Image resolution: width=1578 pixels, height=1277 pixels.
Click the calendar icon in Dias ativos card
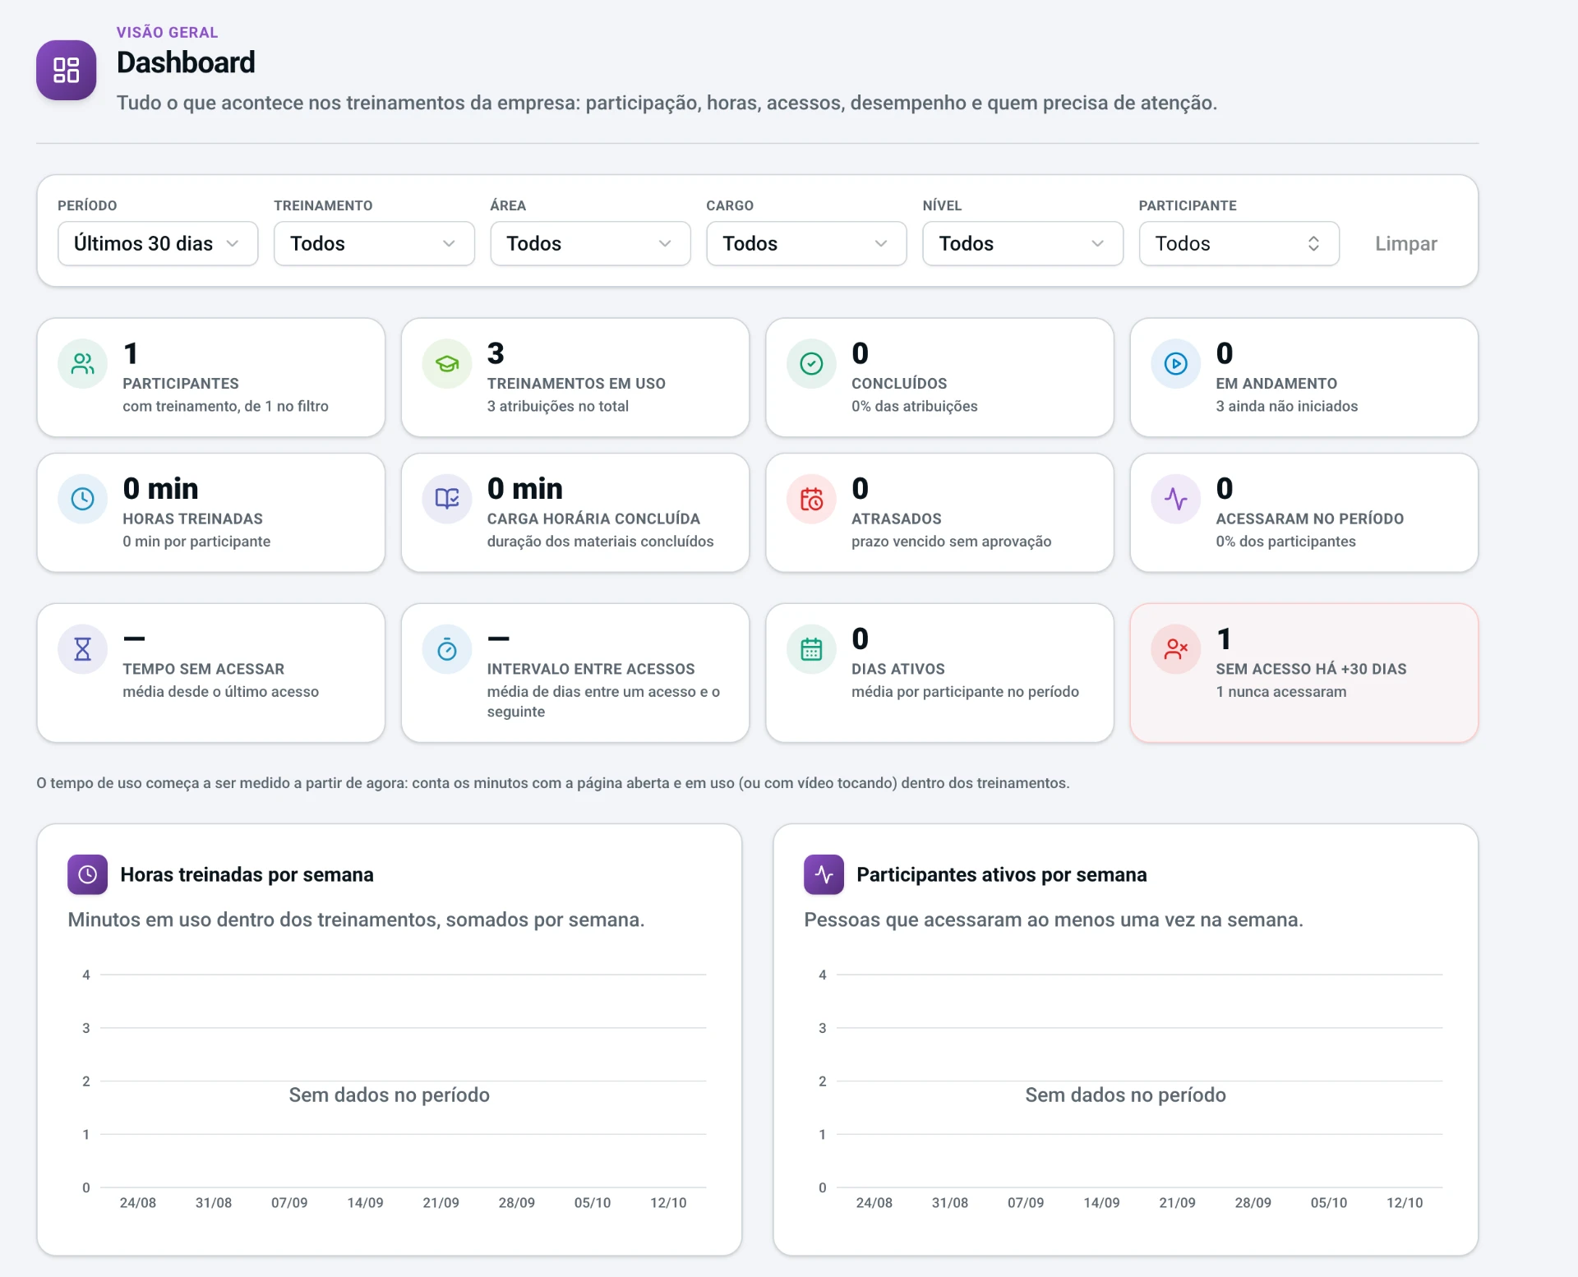click(811, 649)
